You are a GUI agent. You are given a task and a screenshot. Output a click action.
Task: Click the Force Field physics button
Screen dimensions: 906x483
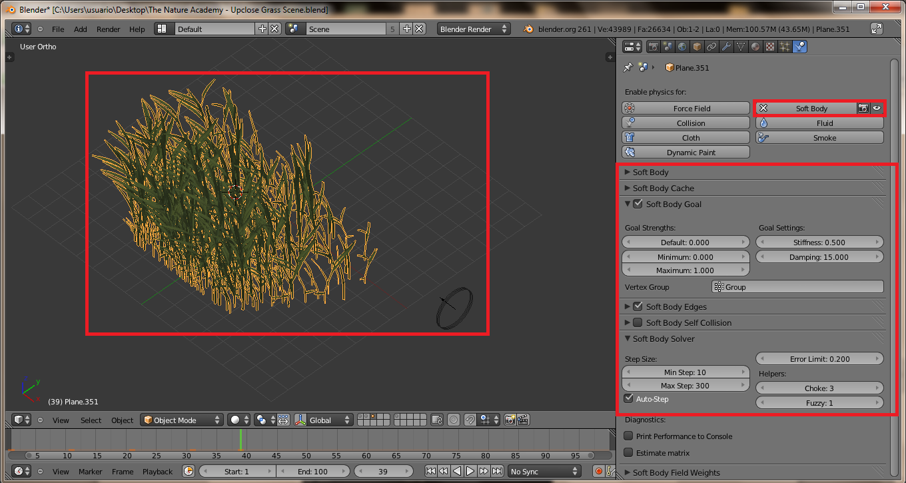[686, 108]
